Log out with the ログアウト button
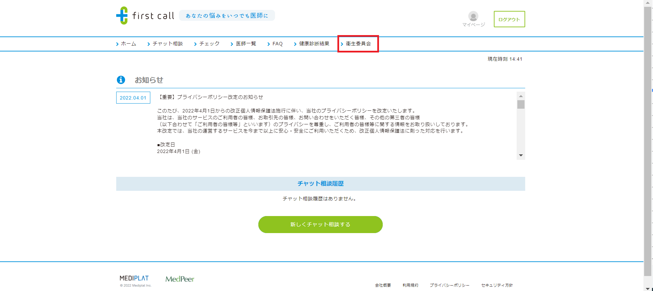The height and width of the screenshot is (291, 653). tap(509, 19)
